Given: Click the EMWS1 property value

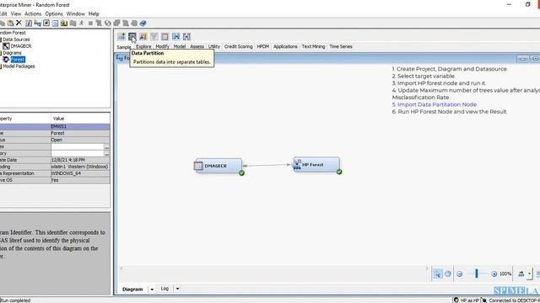Looking at the screenshot, I should 58,126.
